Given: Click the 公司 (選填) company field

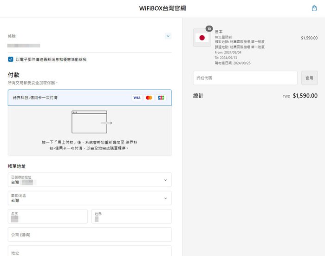Looking at the screenshot, I should [x=90, y=235].
